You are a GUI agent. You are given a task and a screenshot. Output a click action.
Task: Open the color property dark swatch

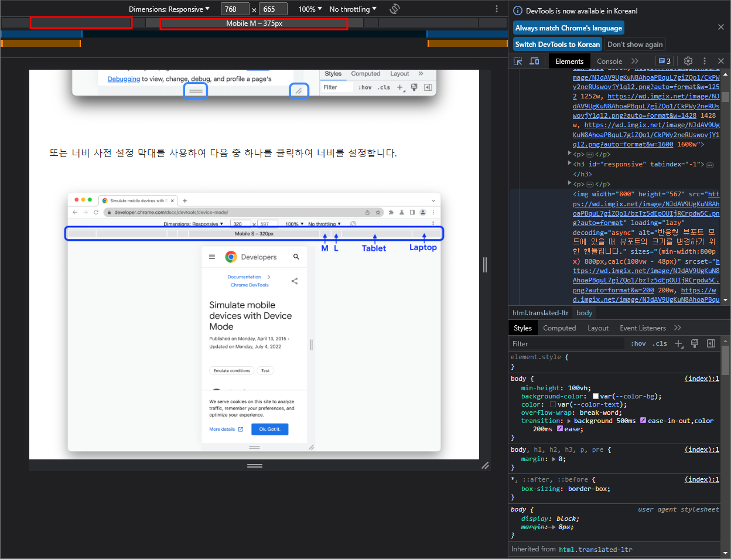553,405
